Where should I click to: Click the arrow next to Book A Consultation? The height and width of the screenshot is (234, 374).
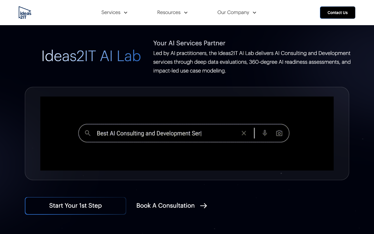pyautogui.click(x=204, y=206)
